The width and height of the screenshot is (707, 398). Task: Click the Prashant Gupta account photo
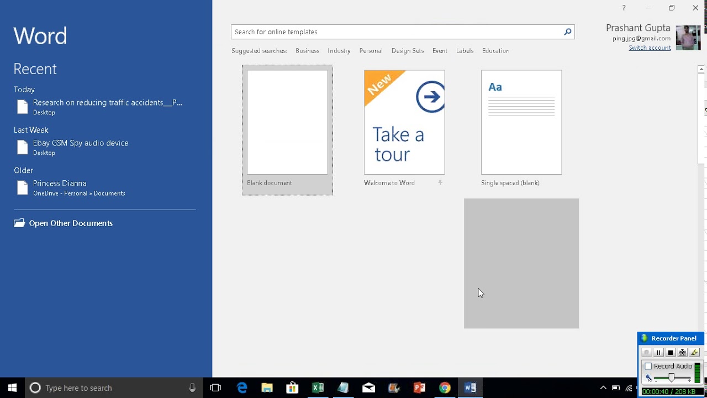point(688,38)
